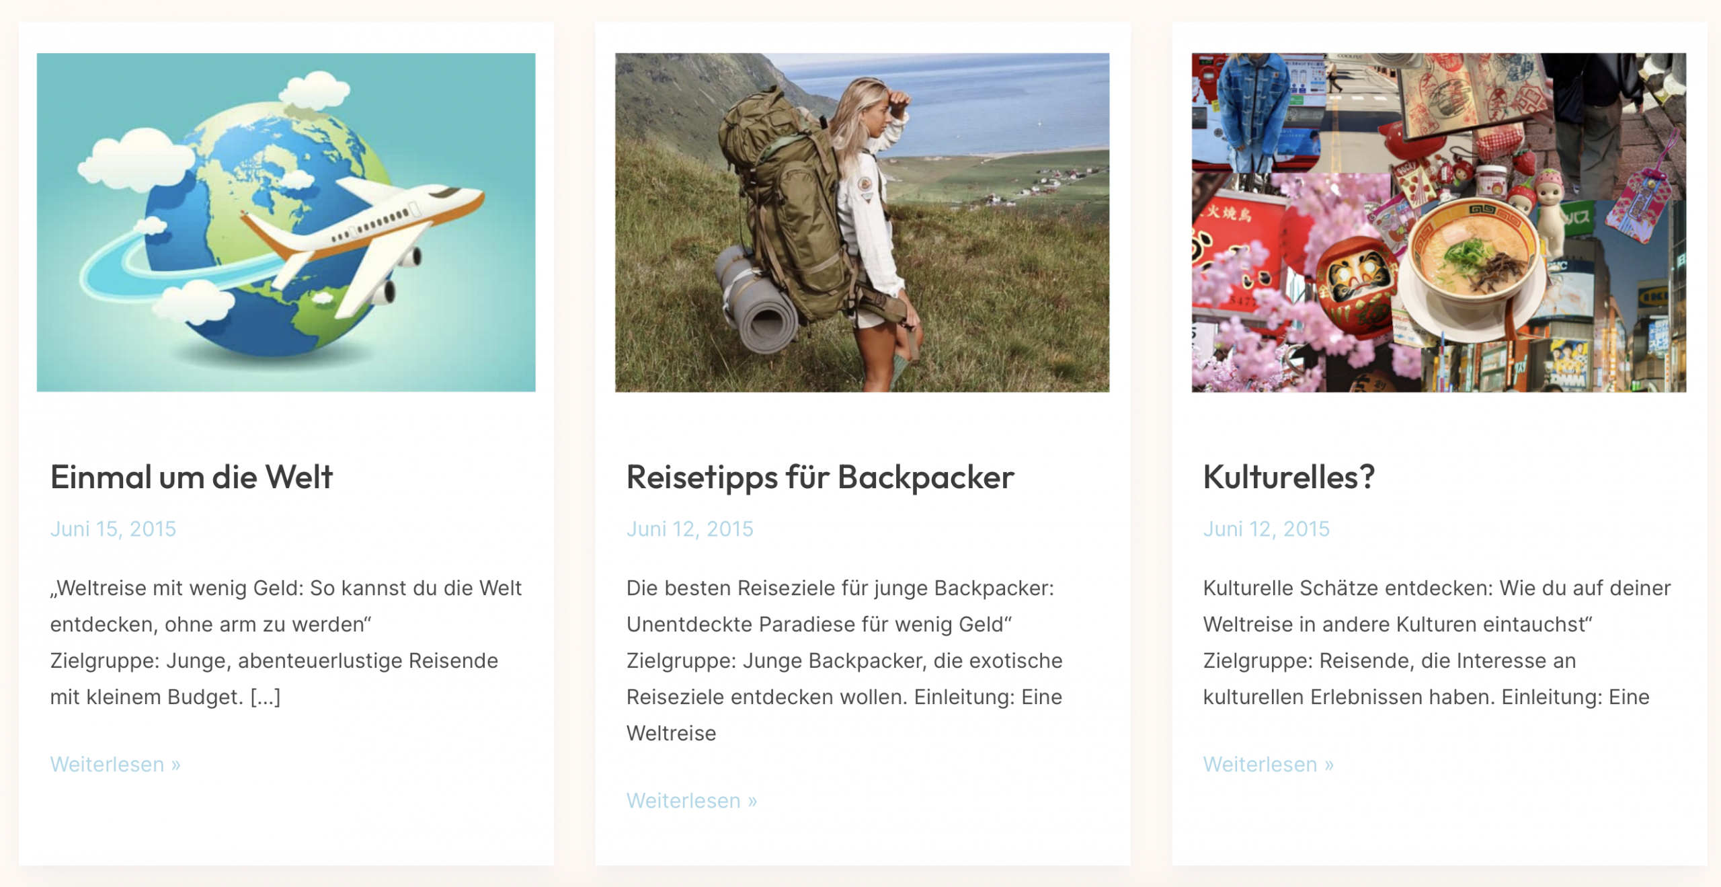The height and width of the screenshot is (887, 1721).
Task: Click the excerpt 'Die besten Reiseziele für junge Backpacker'
Action: [x=844, y=660]
